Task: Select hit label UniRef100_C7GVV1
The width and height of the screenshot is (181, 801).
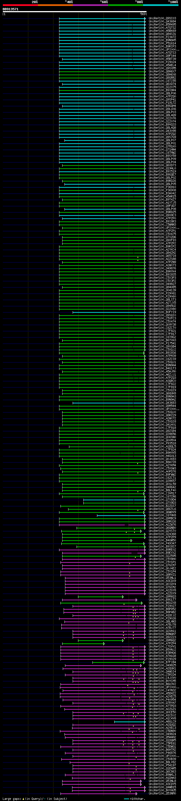Action: [162, 646]
